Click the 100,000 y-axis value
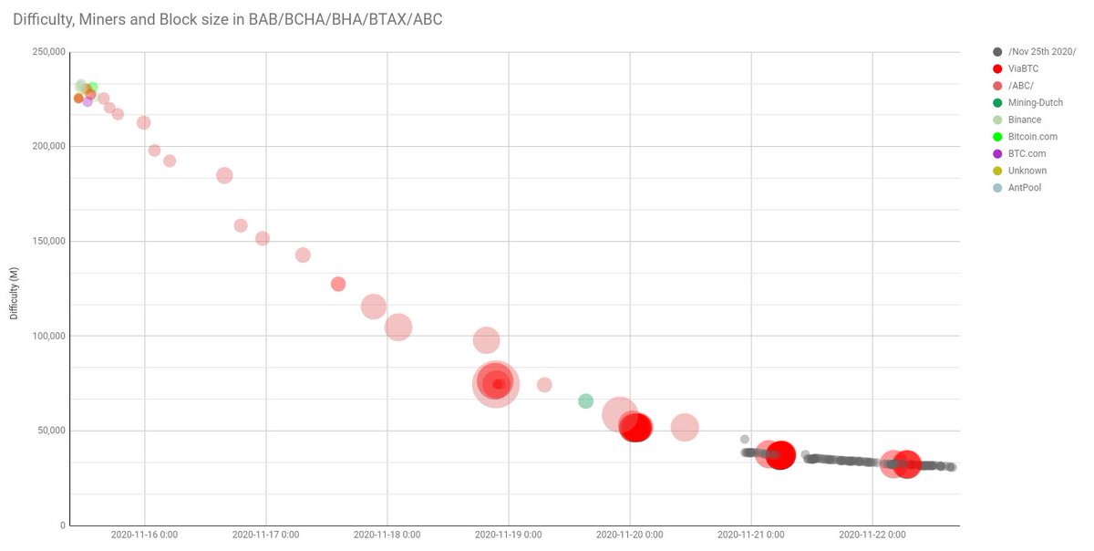 [47, 336]
